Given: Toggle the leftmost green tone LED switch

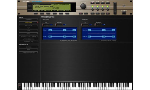Looking at the screenshot, I should point(92,6).
